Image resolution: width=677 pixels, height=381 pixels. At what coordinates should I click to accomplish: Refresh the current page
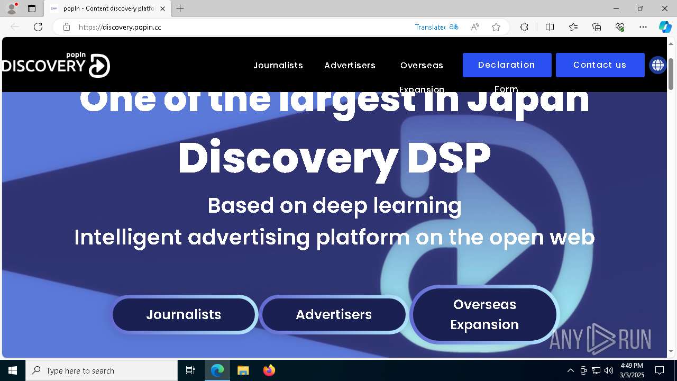point(38,27)
